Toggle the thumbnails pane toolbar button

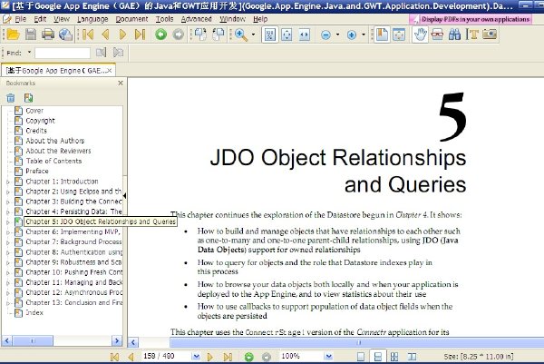click(x=399, y=34)
